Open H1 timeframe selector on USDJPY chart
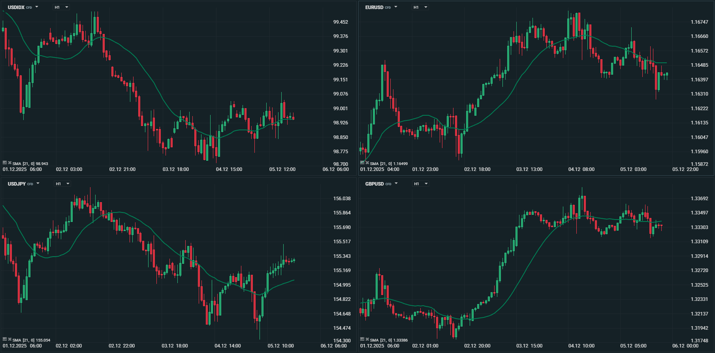715x353 pixels. tap(62, 184)
